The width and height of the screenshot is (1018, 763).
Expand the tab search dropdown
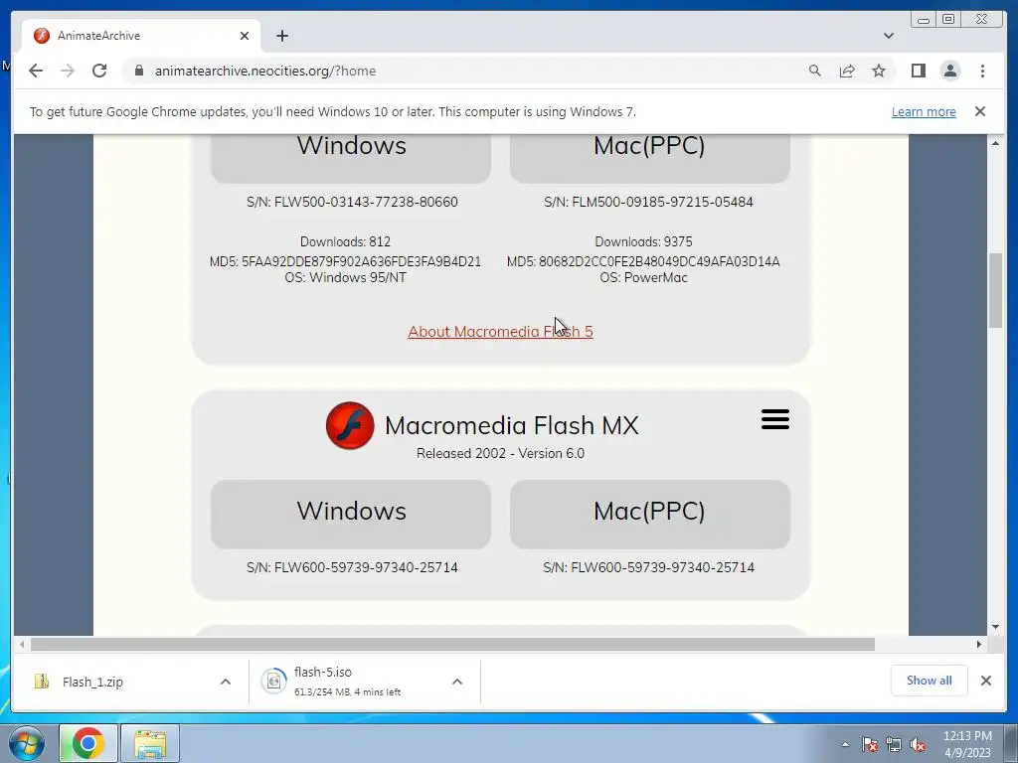point(888,36)
